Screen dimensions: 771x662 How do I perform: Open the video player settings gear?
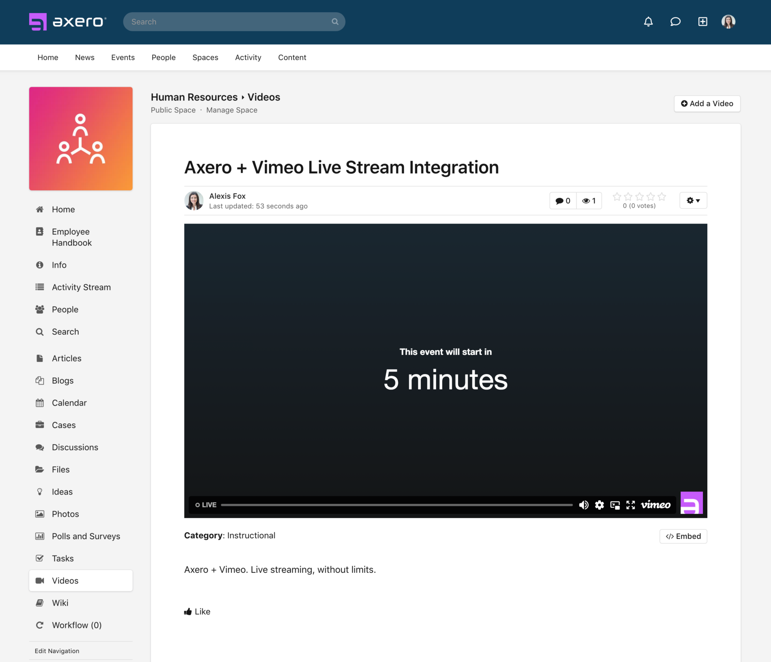(599, 505)
